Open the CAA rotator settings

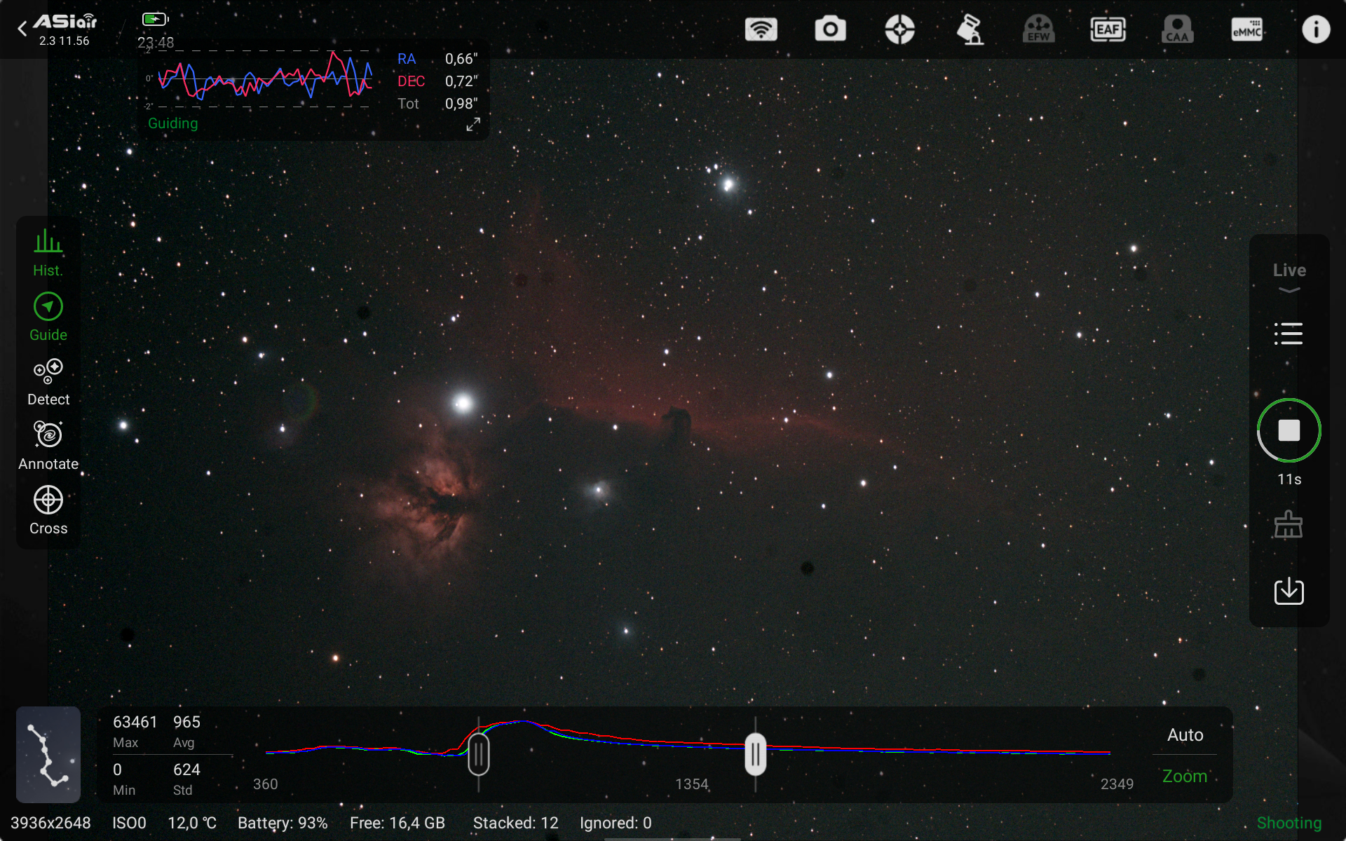1177,29
